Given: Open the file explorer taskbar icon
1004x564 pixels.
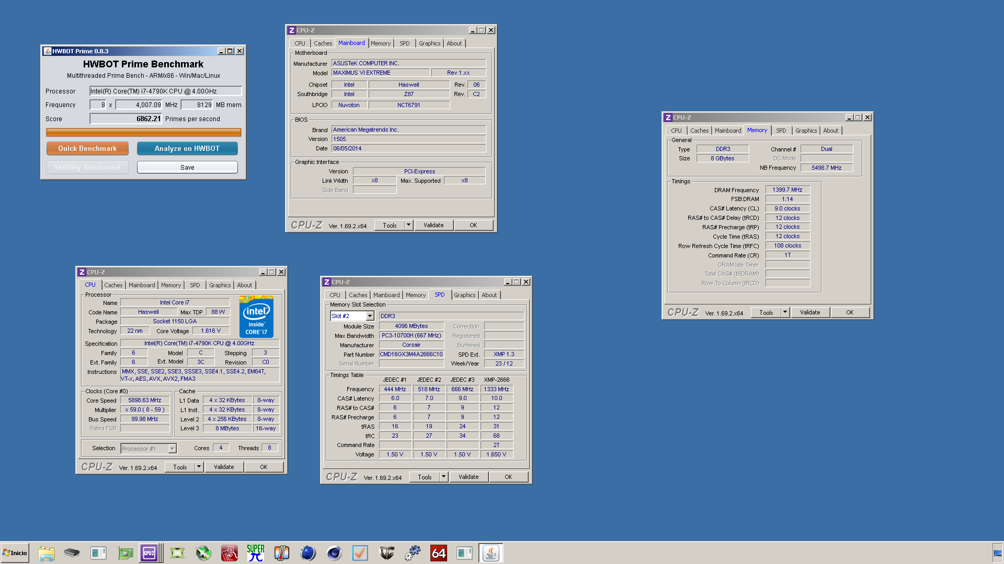Looking at the screenshot, I should 47,553.
